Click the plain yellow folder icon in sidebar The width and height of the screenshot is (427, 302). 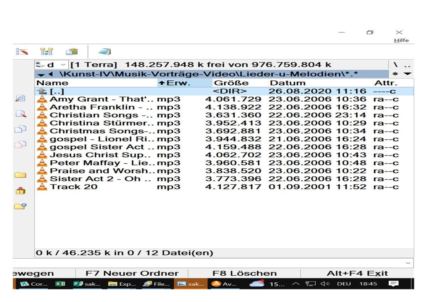coord(20,175)
